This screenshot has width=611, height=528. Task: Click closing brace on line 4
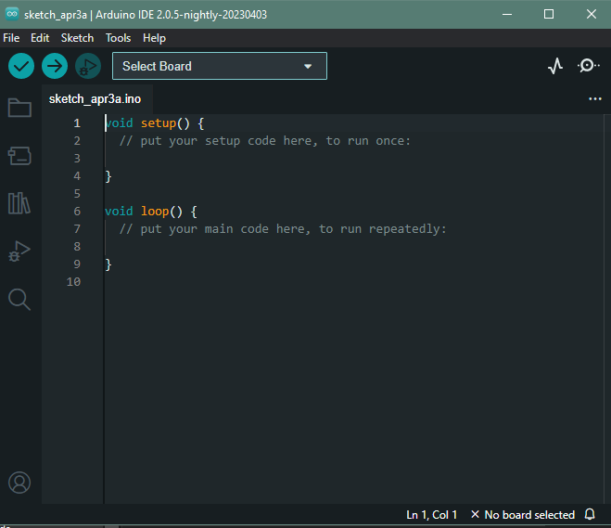click(108, 176)
